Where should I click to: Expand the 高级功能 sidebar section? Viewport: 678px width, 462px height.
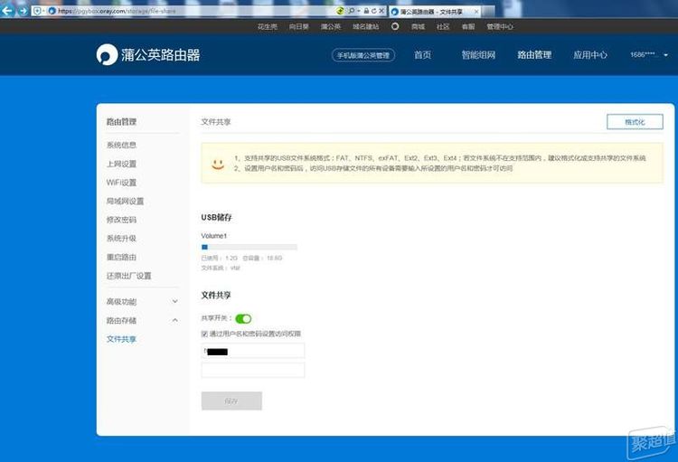[x=142, y=301]
